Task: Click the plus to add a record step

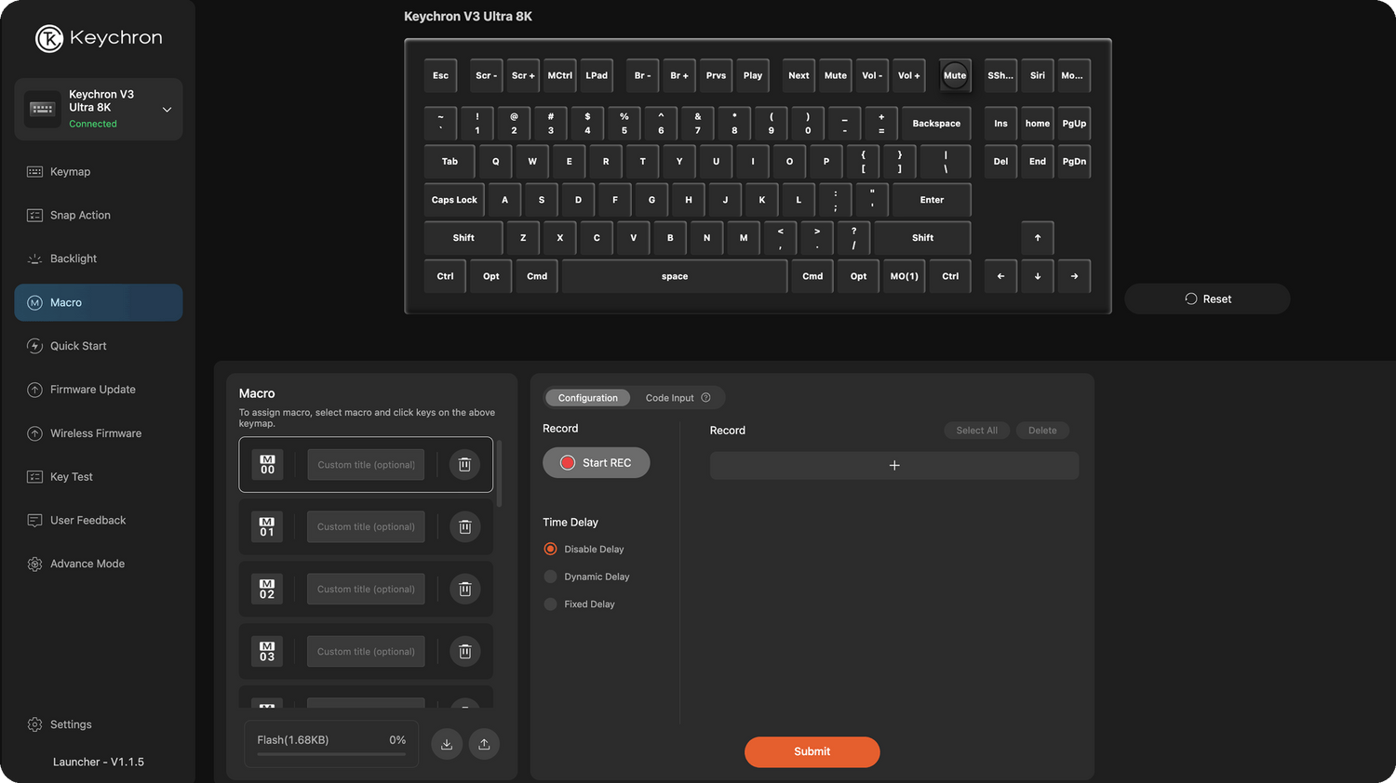Action: (x=893, y=466)
